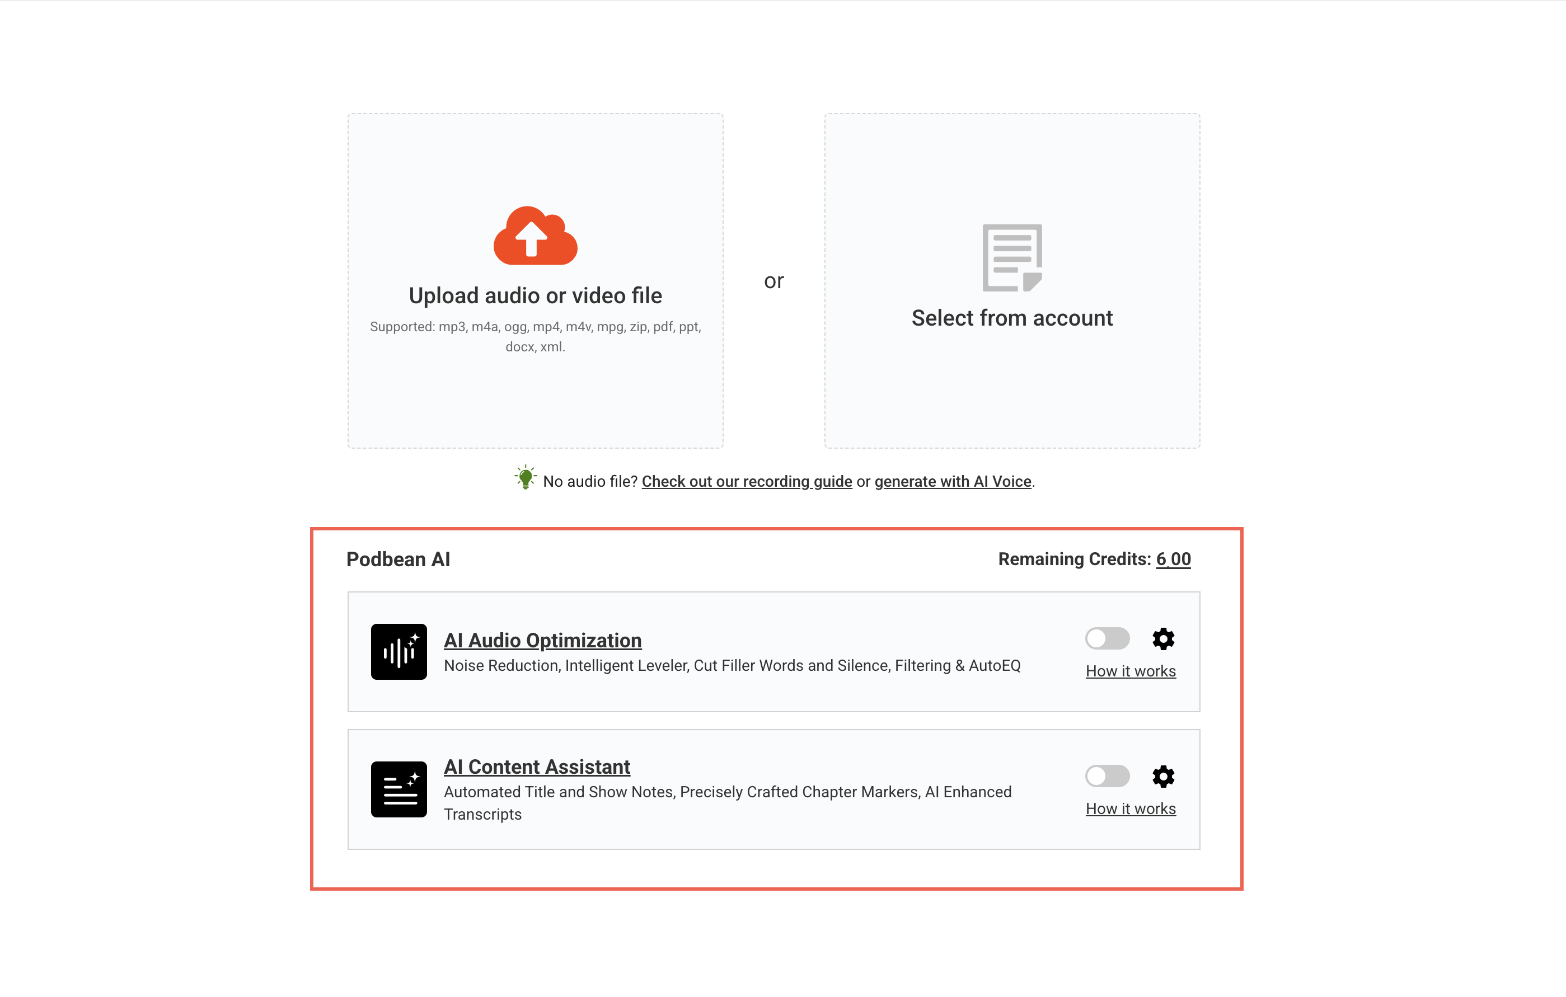Click How it works under Audio Optimization
Image resolution: width=1566 pixels, height=997 pixels.
1130,671
